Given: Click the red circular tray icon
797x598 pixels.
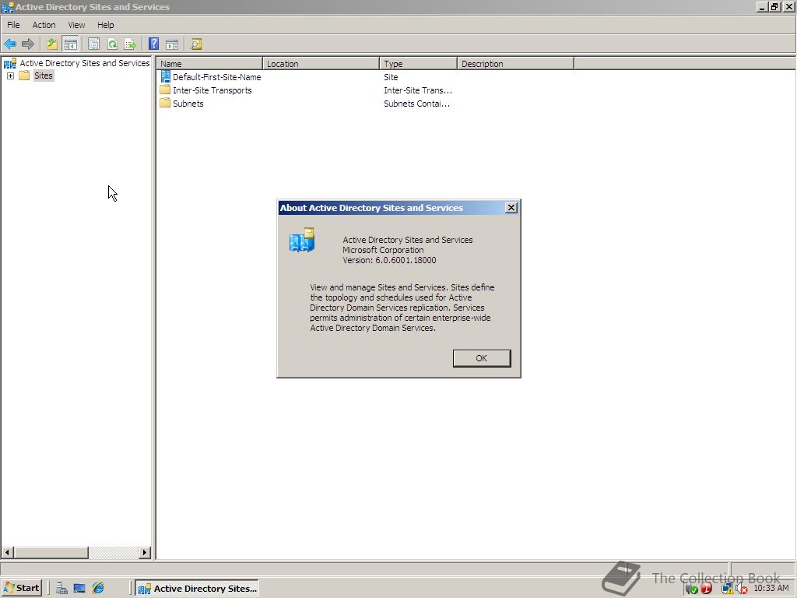Looking at the screenshot, I should (x=707, y=589).
